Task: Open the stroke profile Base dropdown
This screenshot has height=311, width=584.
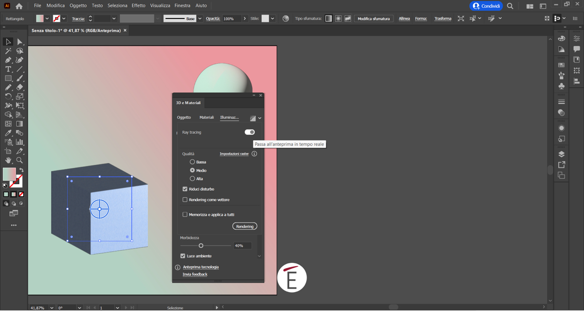Action: pos(200,18)
